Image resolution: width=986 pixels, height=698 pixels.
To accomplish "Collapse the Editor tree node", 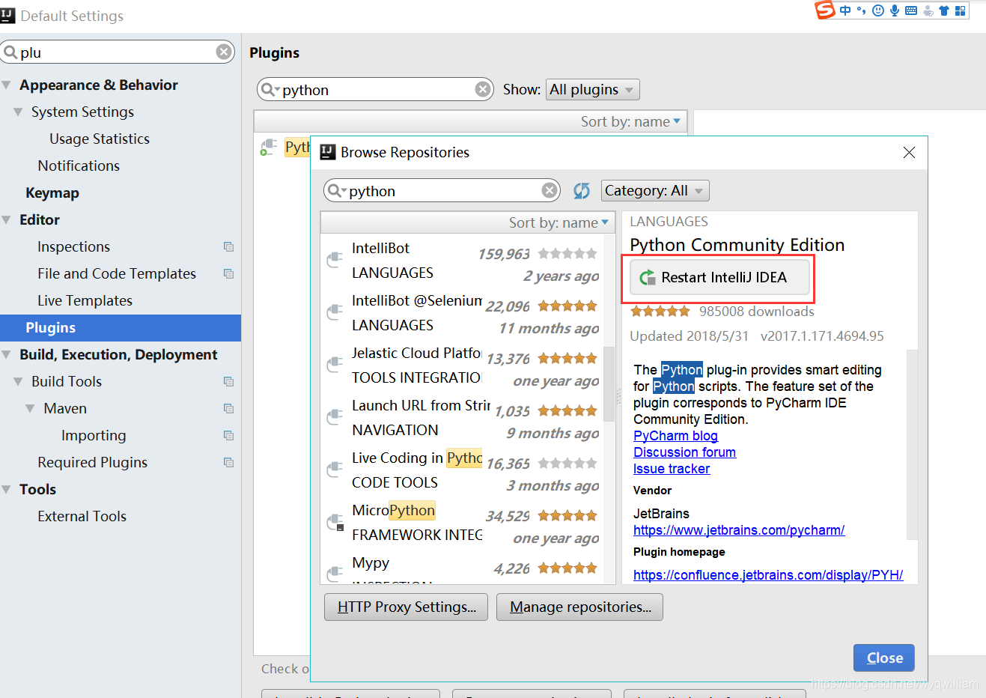I will tap(7, 220).
